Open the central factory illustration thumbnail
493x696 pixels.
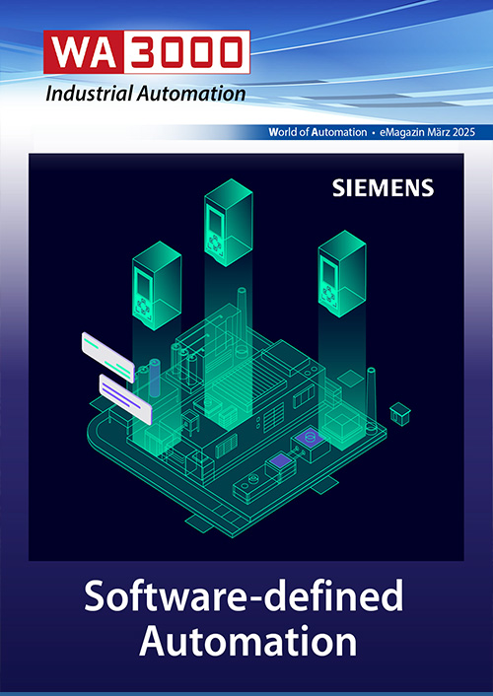(x=246, y=357)
